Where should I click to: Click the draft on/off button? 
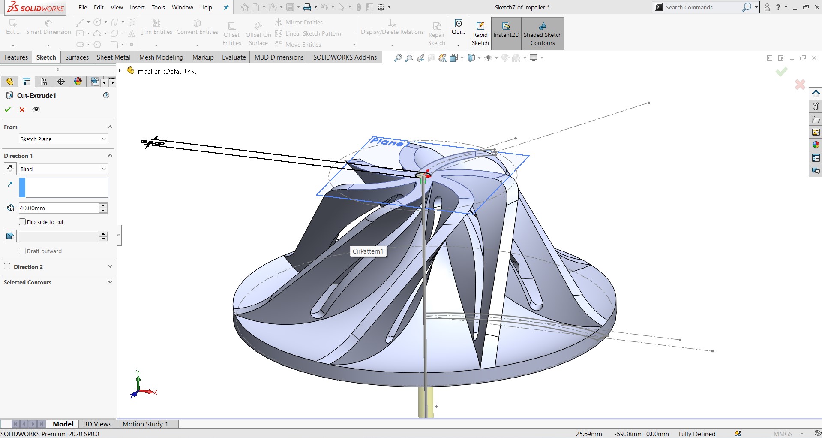click(10, 236)
